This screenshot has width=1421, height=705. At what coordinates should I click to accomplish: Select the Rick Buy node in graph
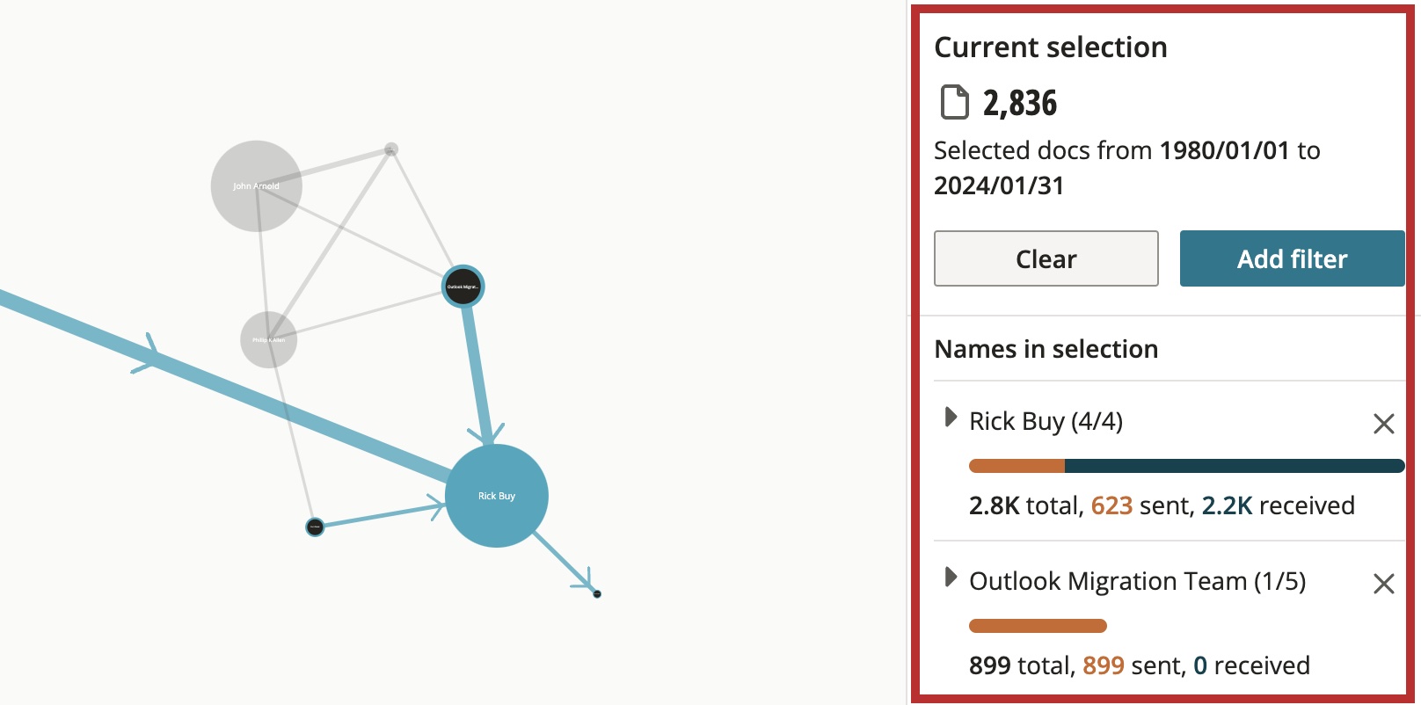[x=497, y=496]
